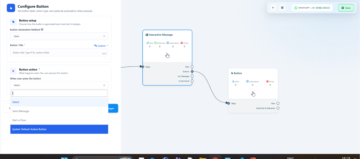
Task: Choose 'System Default Action Button' option
Action: (59, 129)
